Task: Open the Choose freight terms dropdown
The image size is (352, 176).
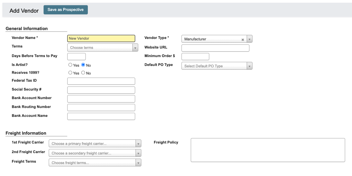Action: 95,163
